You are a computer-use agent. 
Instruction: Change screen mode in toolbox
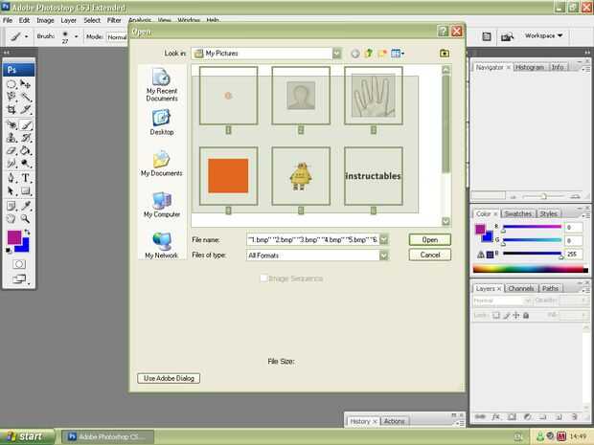(x=19, y=279)
